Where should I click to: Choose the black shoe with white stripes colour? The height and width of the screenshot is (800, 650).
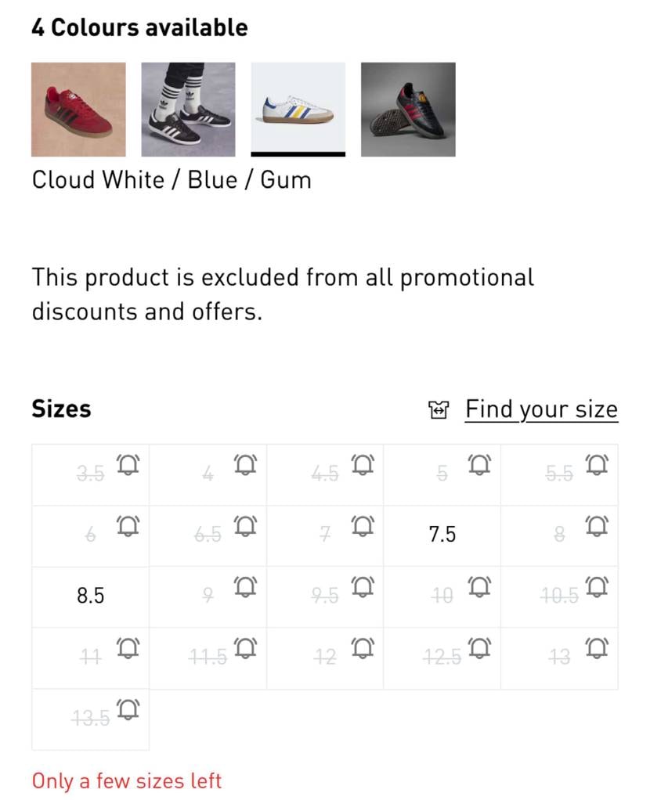pyautogui.click(x=188, y=110)
